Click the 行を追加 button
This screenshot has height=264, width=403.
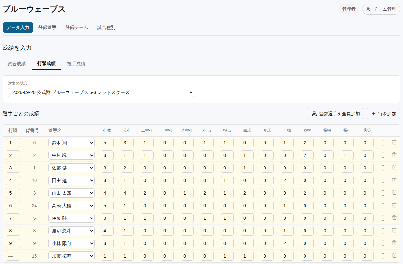click(384, 114)
